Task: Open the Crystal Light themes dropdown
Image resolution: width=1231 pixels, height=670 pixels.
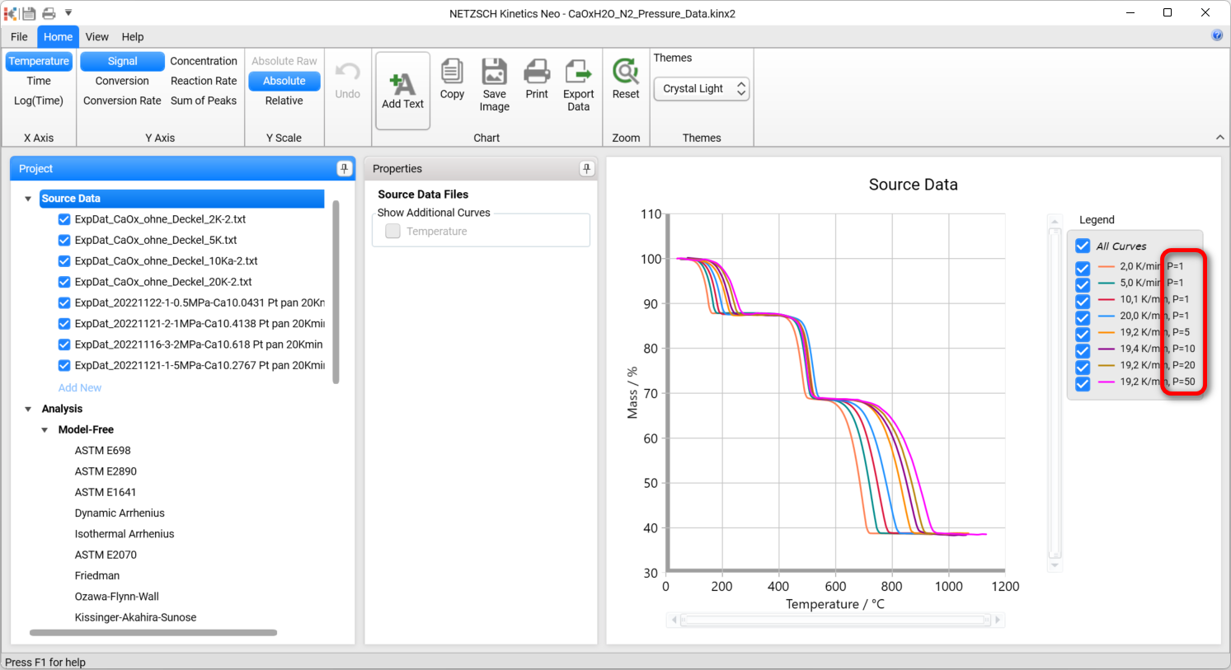Action: click(702, 89)
